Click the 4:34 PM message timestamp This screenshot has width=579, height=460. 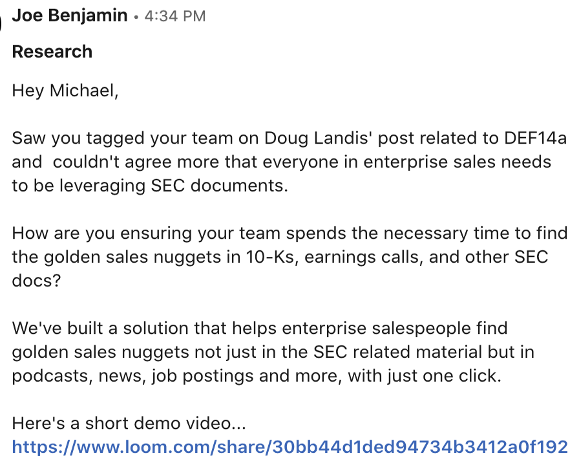pos(174,17)
